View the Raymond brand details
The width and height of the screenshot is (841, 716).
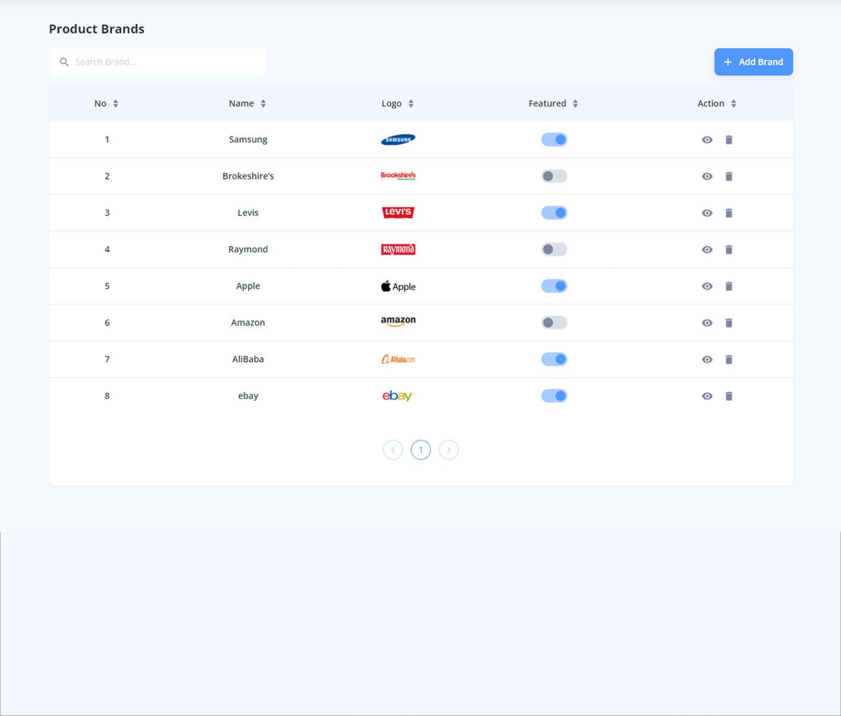click(x=707, y=249)
